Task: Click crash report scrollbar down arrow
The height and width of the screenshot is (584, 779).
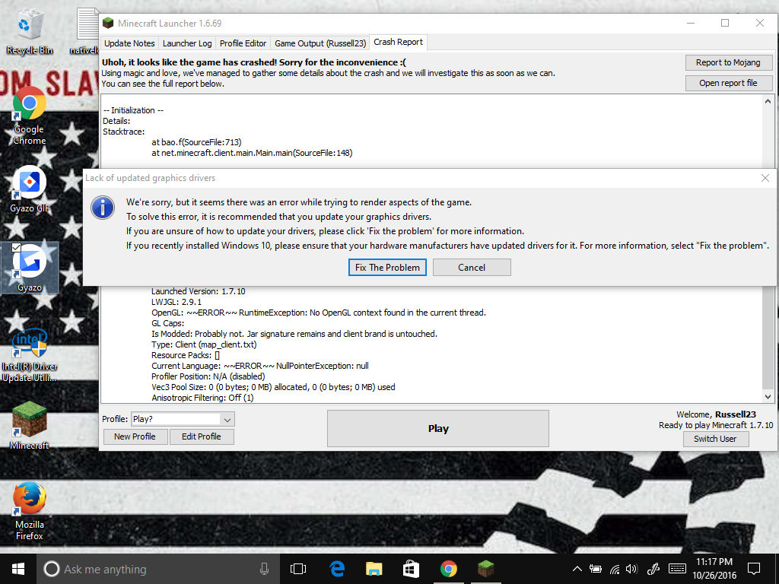Action: tap(768, 396)
